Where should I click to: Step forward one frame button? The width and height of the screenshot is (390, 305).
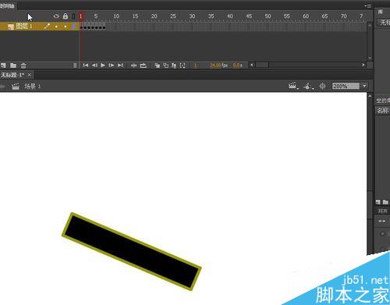click(x=112, y=66)
